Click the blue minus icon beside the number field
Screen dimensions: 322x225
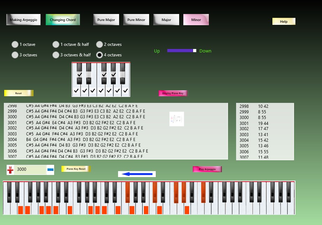[50, 170]
